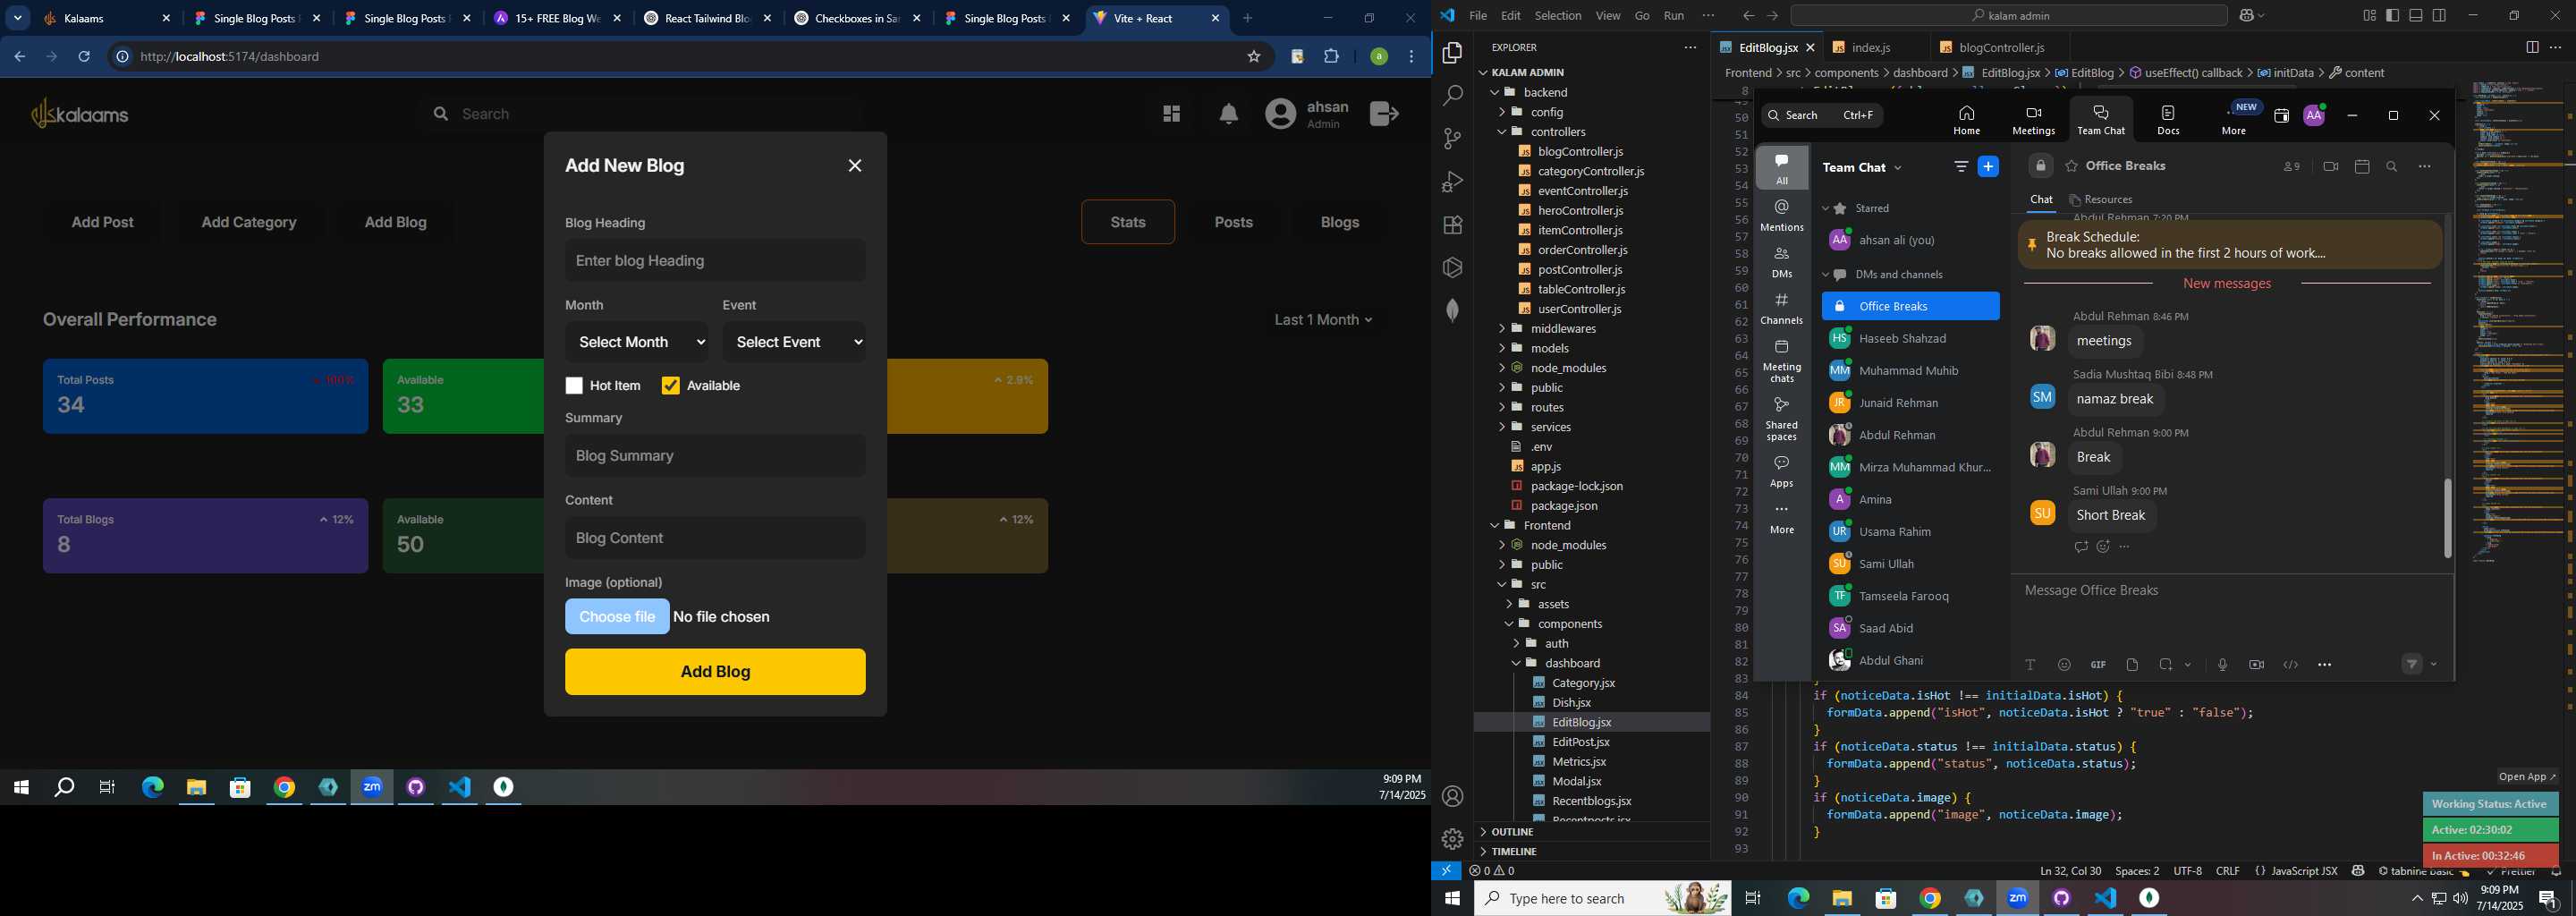This screenshot has width=2576, height=916.
Task: Open VS Code Accounts icon
Action: tap(1452, 797)
